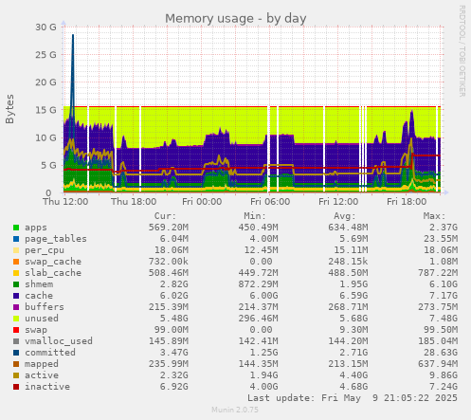Click the lime unused legend swatch

point(16,319)
